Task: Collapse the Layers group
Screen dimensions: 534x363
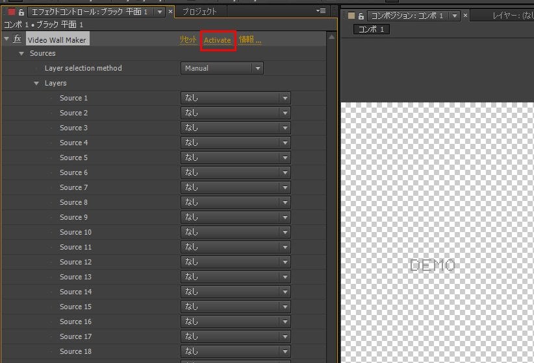Action: [36, 83]
